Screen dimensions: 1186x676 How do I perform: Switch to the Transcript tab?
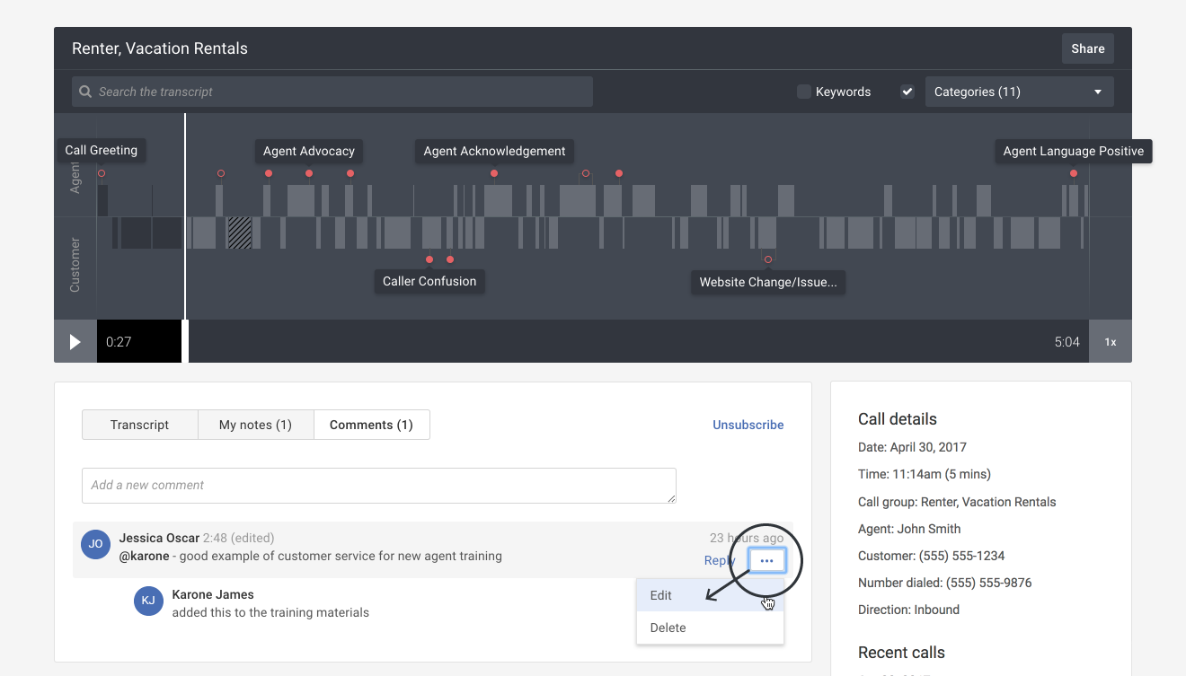coord(139,424)
